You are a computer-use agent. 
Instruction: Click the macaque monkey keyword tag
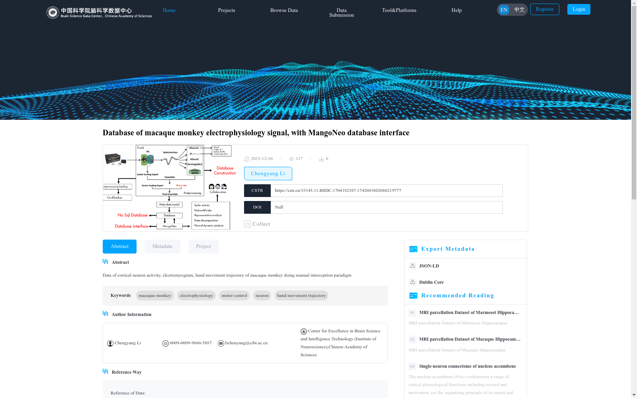click(155, 295)
